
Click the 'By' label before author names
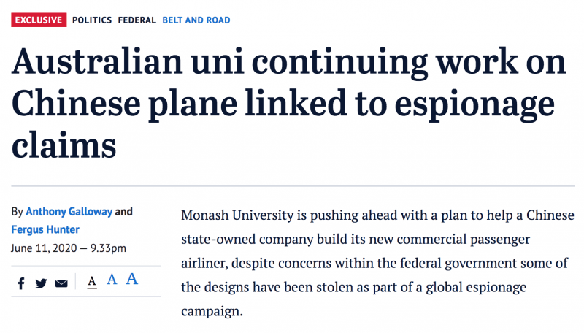point(17,212)
